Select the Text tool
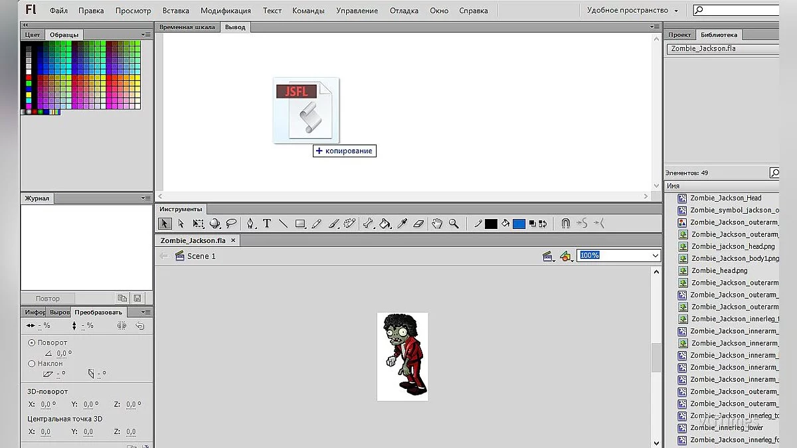Screen dimensions: 797x448 point(267,224)
